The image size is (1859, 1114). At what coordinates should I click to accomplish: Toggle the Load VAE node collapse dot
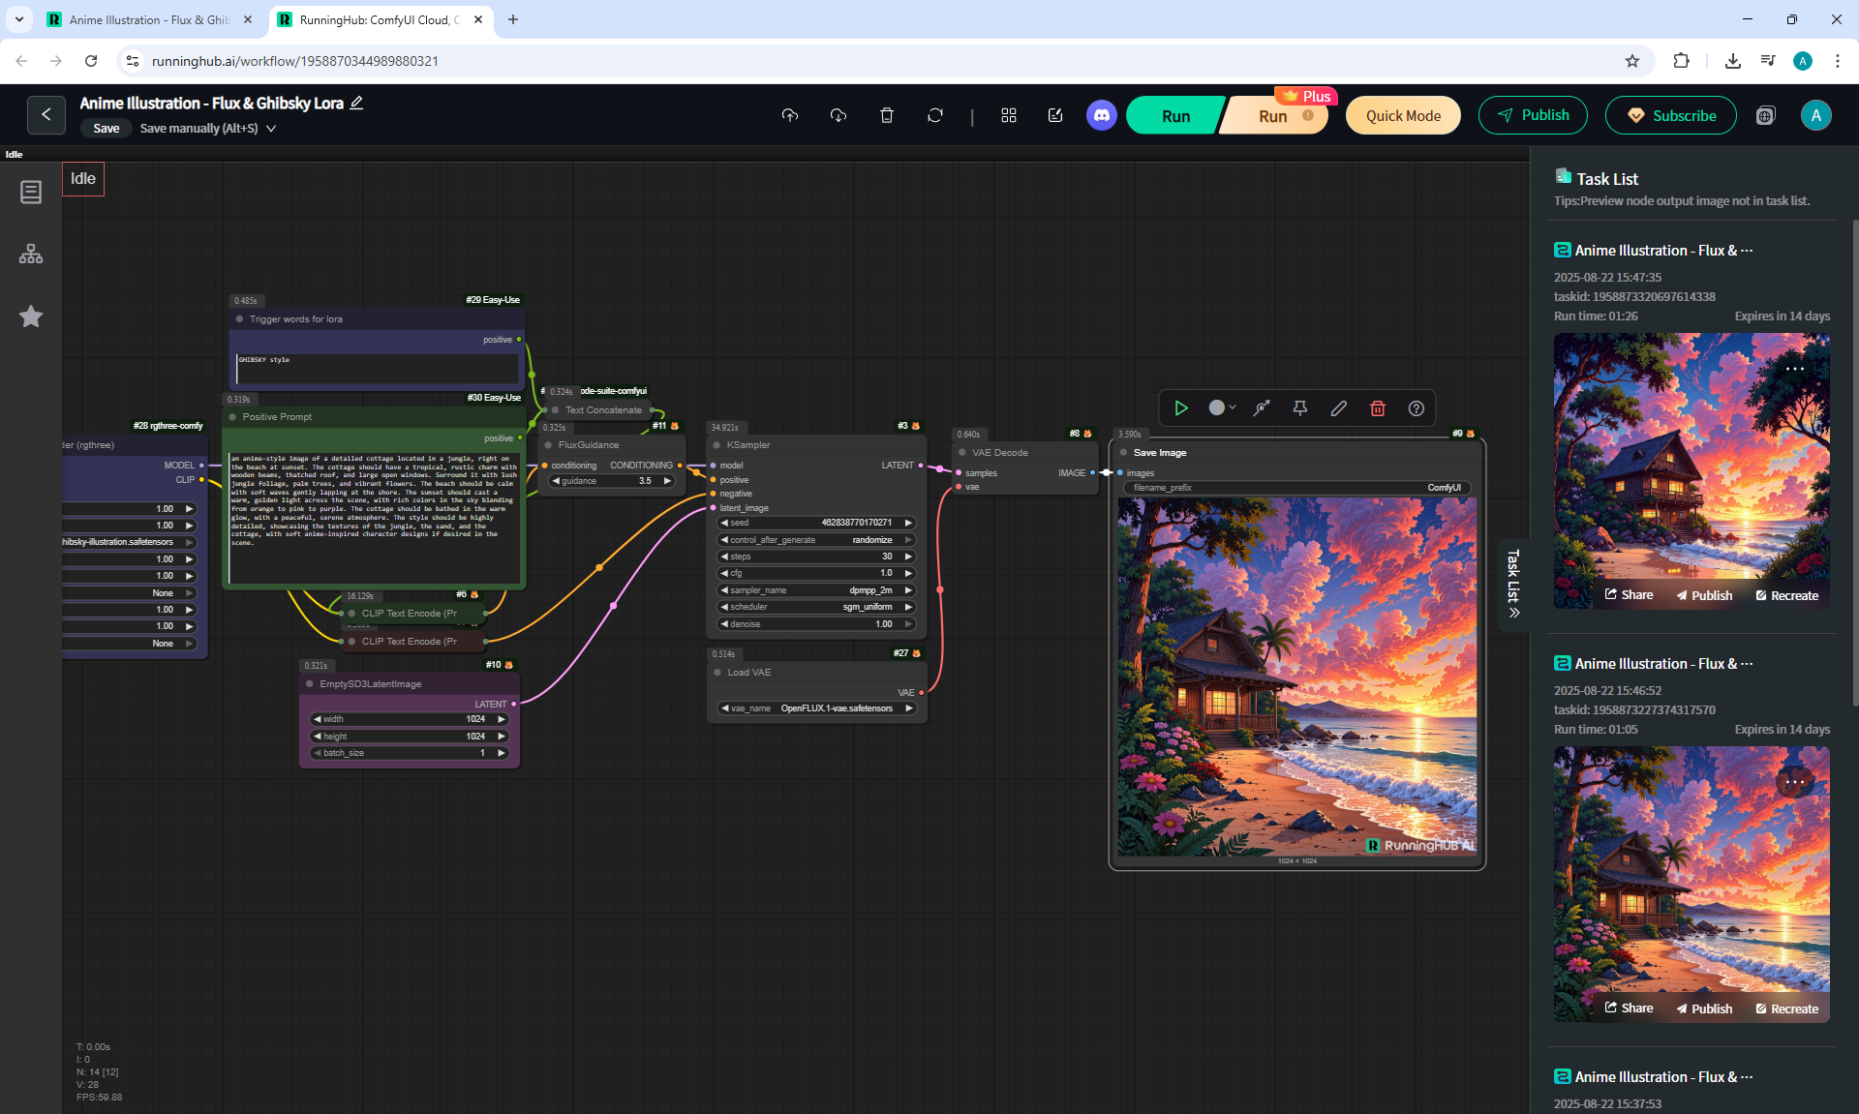[717, 673]
